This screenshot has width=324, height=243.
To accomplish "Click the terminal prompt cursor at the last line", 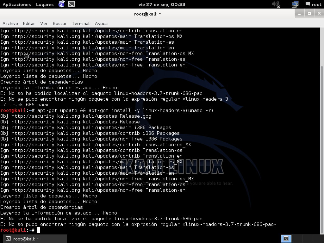I will pyautogui.click(x=39, y=230).
